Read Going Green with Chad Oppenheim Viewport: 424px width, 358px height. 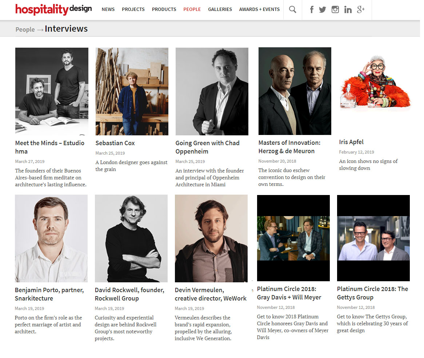pos(207,147)
